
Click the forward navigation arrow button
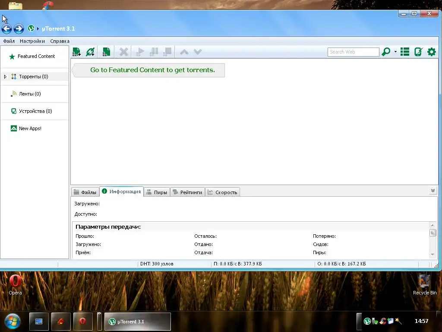point(19,29)
